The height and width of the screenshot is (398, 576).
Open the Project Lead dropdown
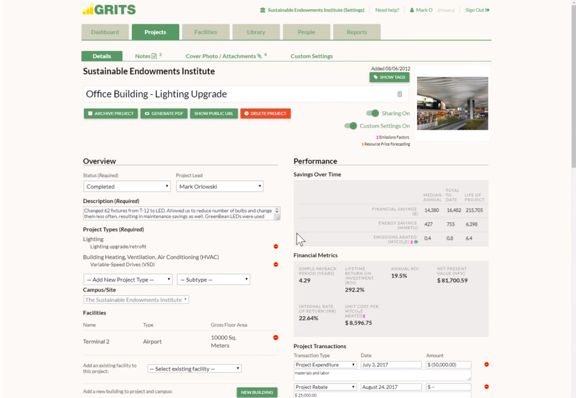220,186
